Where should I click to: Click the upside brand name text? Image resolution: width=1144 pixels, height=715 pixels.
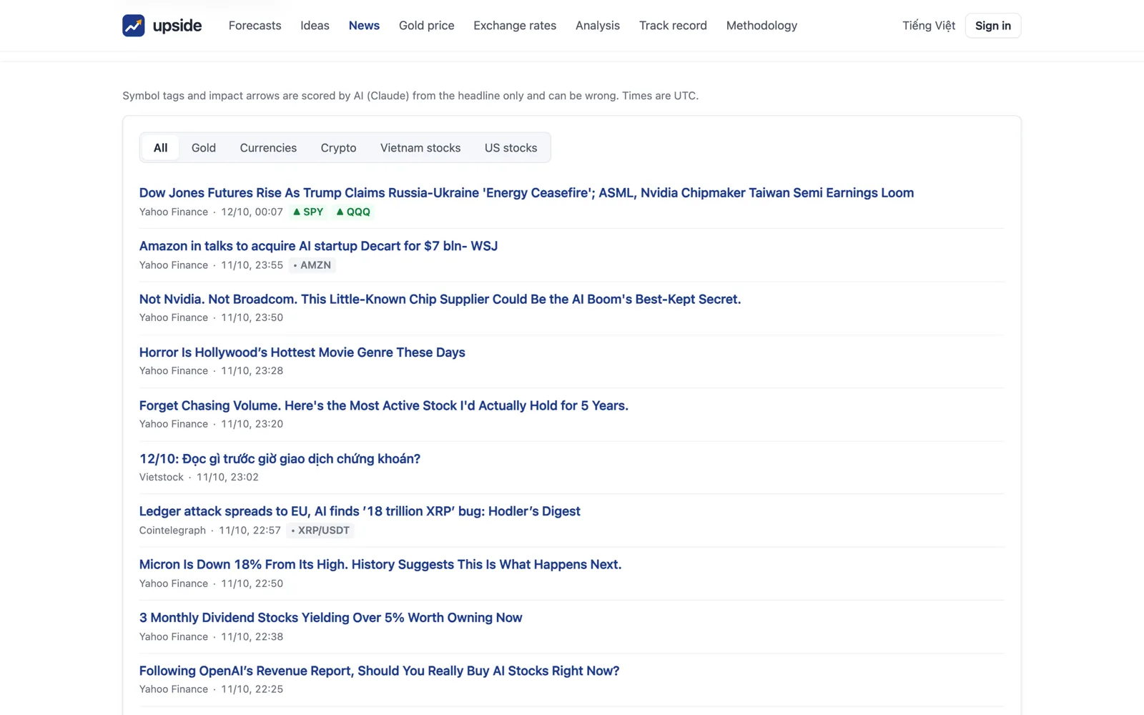[177, 26]
